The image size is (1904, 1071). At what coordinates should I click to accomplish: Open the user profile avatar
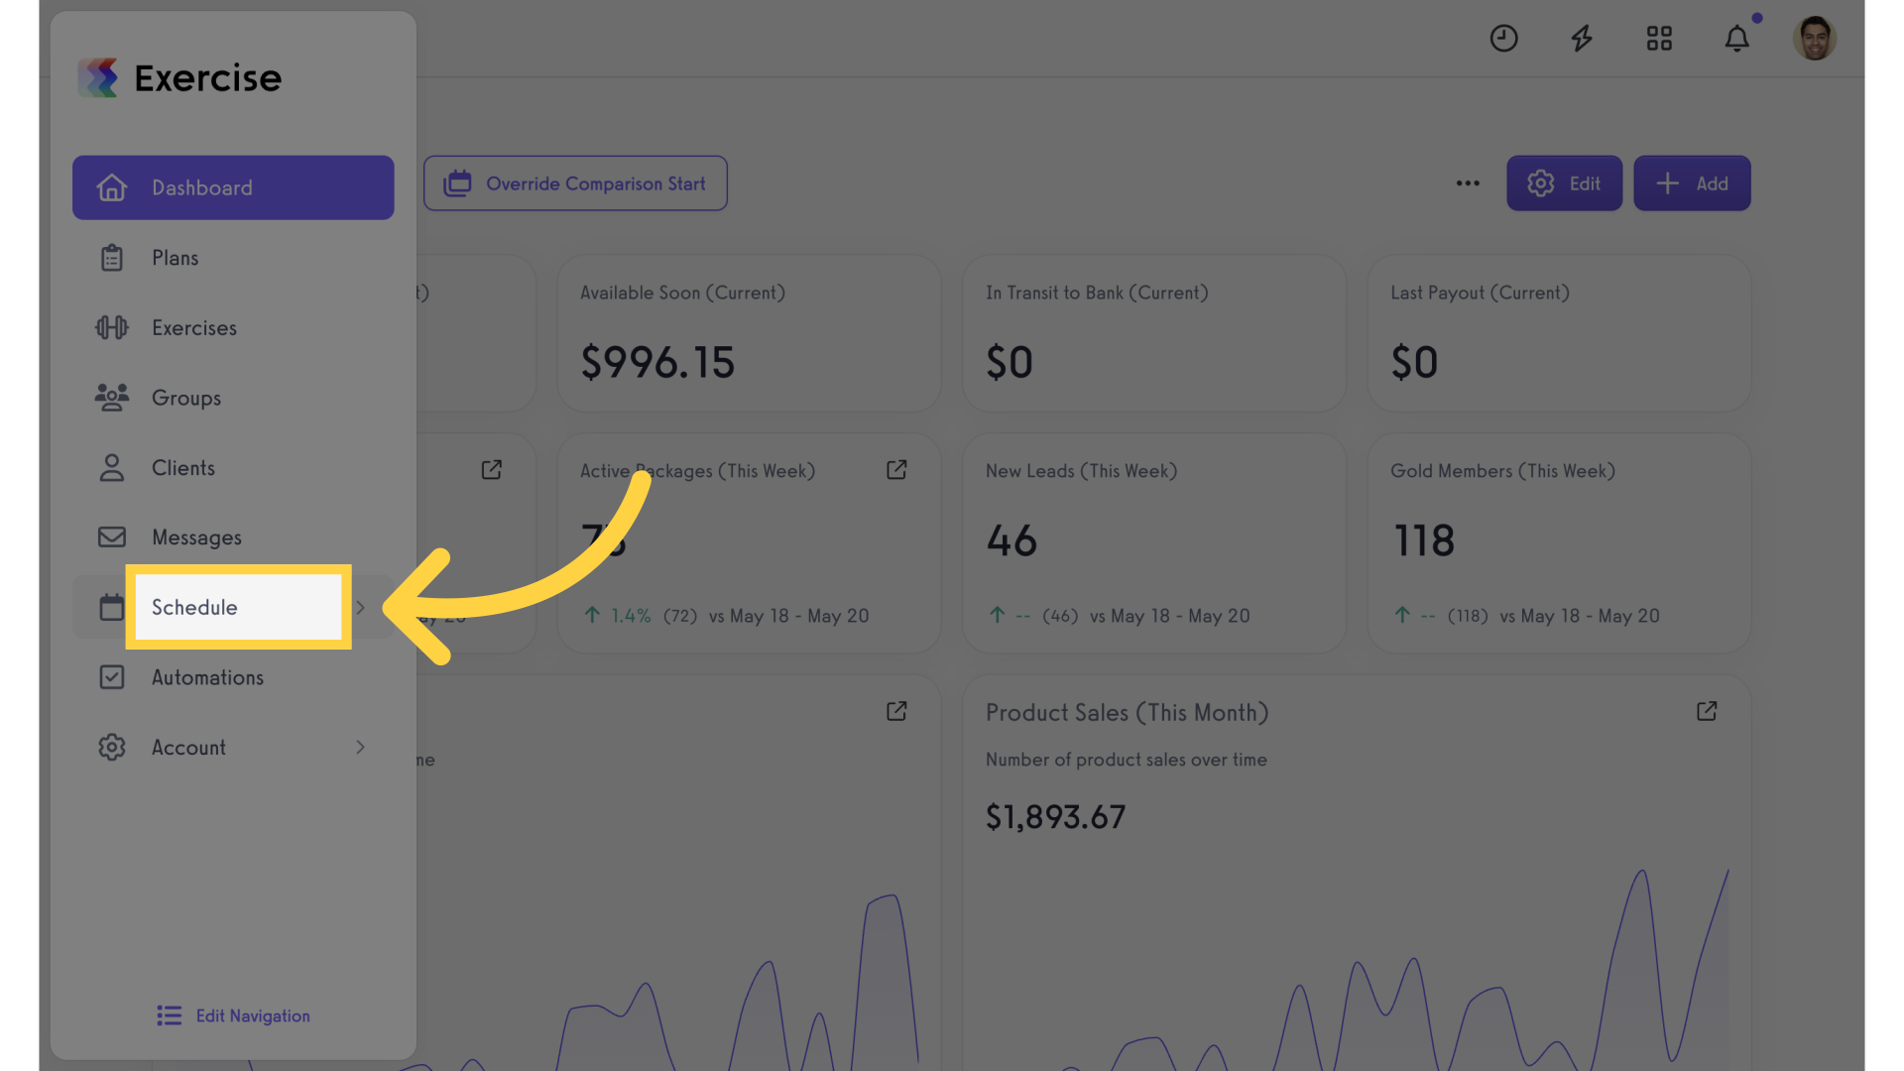1815,39
